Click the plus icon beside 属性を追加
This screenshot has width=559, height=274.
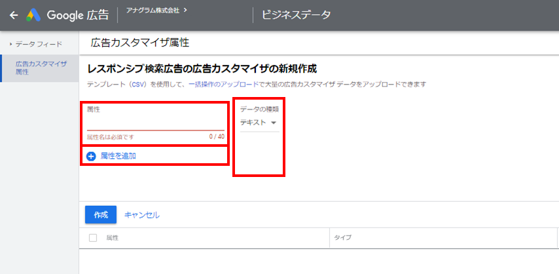(91, 156)
